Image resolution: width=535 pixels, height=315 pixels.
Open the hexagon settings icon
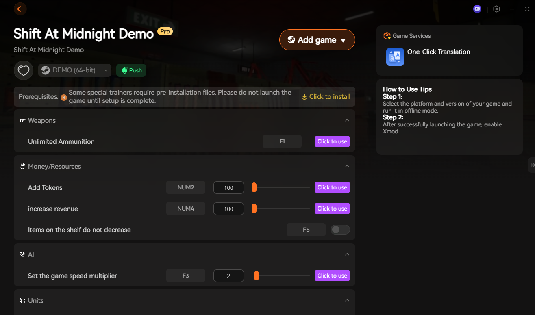(496, 9)
